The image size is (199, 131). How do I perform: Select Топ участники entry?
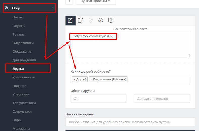(x=24, y=103)
